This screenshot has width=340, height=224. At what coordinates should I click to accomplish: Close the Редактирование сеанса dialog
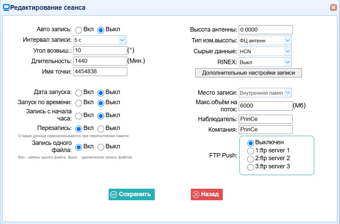click(333, 7)
